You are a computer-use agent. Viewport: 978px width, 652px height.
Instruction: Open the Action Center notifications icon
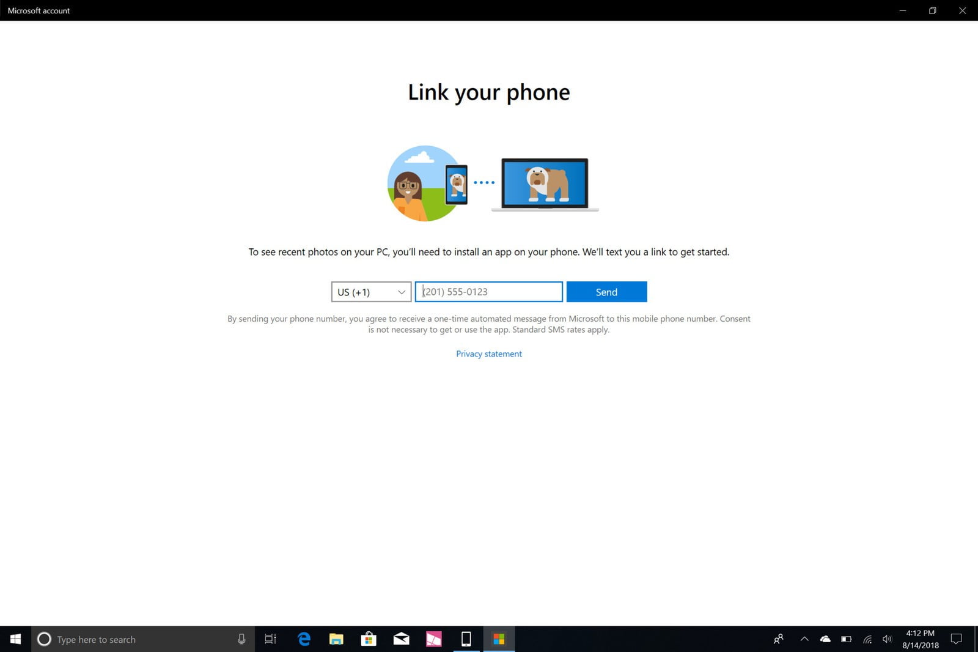pyautogui.click(x=957, y=639)
